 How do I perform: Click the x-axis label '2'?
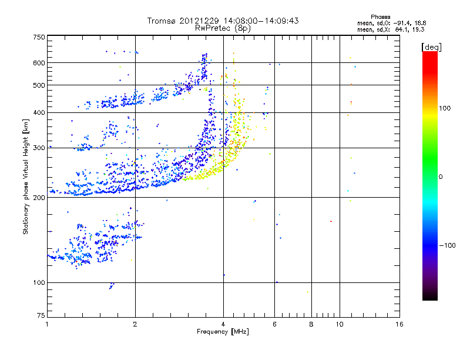(135, 324)
